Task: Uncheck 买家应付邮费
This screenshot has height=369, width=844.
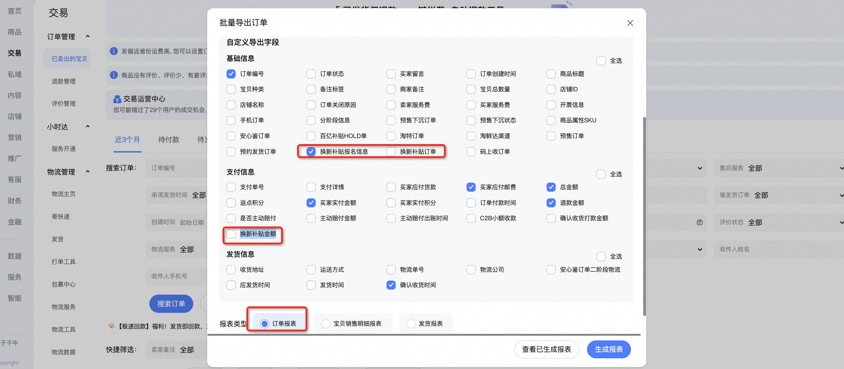Action: pos(471,187)
